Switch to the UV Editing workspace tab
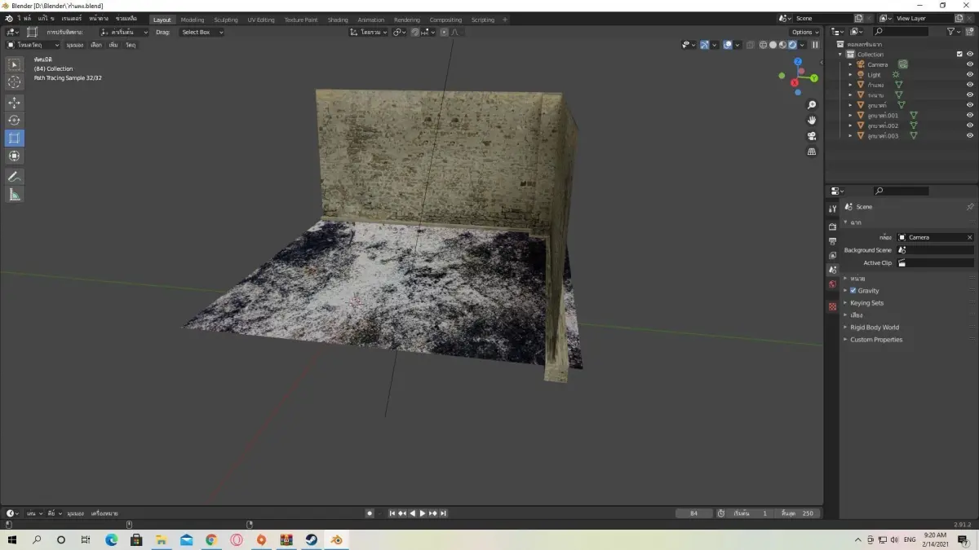This screenshot has width=979, height=550. [x=261, y=20]
